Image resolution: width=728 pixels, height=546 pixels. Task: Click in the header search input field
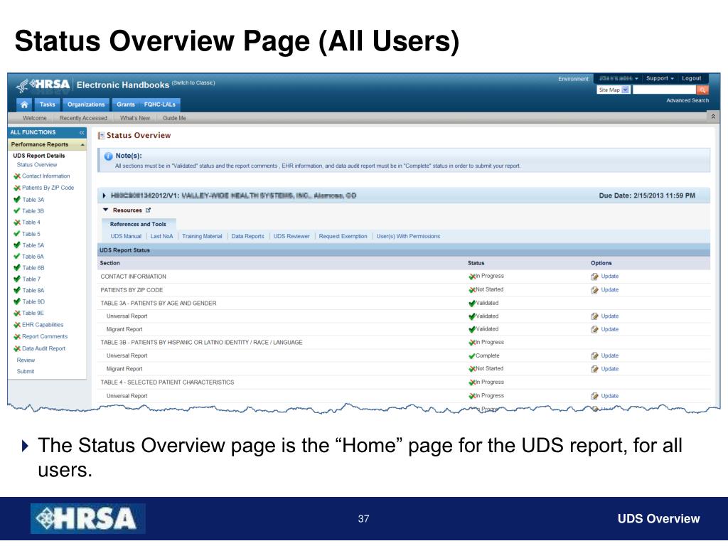tap(665, 90)
